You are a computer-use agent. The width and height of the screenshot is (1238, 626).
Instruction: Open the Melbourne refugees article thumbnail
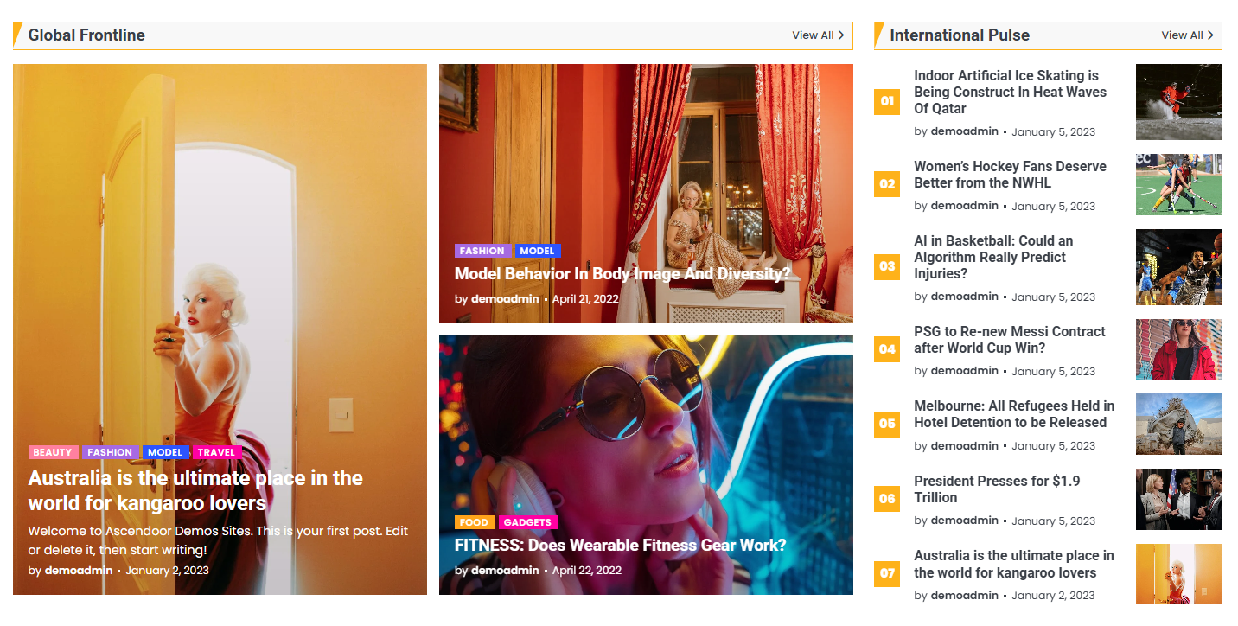tap(1178, 424)
